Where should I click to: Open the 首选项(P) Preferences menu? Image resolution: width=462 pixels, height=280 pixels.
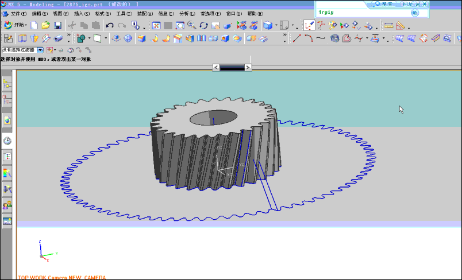tap(210, 14)
